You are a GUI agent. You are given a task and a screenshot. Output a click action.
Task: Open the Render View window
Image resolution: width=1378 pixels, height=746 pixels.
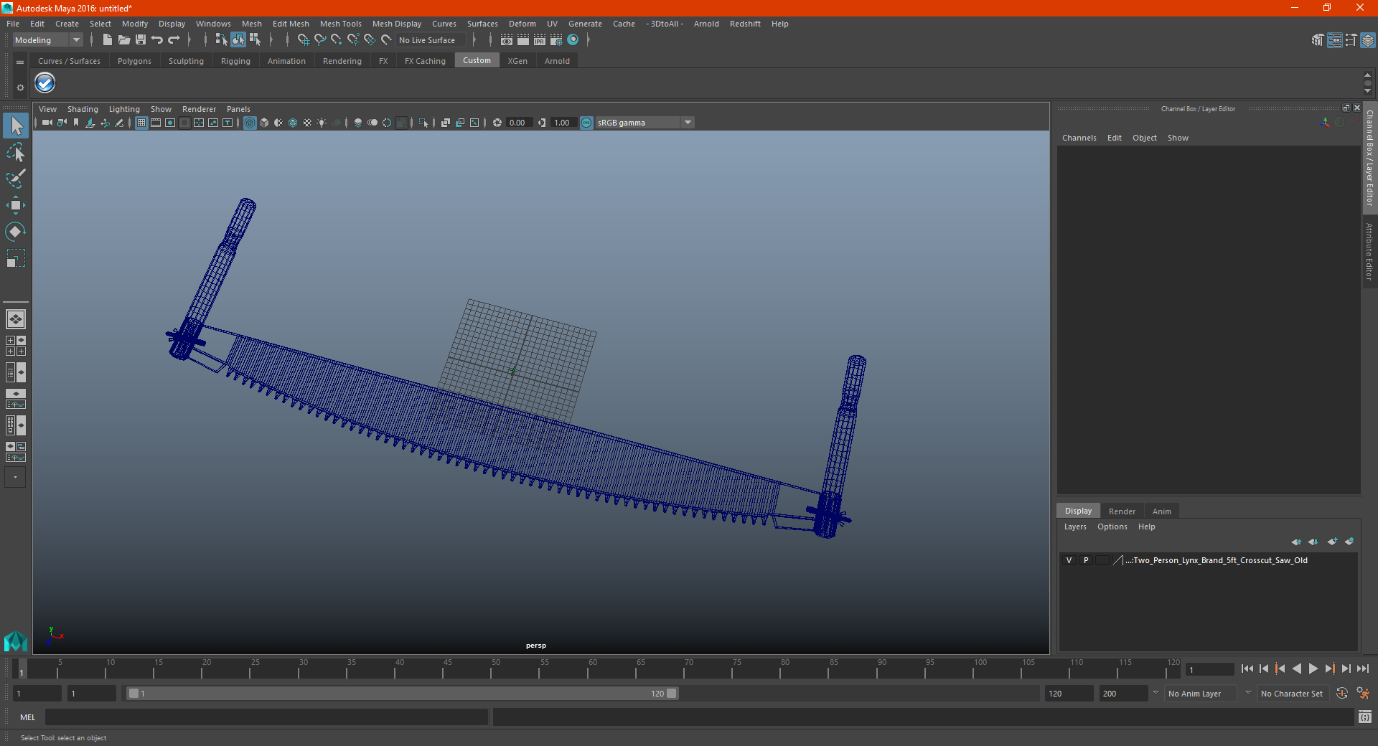point(507,40)
